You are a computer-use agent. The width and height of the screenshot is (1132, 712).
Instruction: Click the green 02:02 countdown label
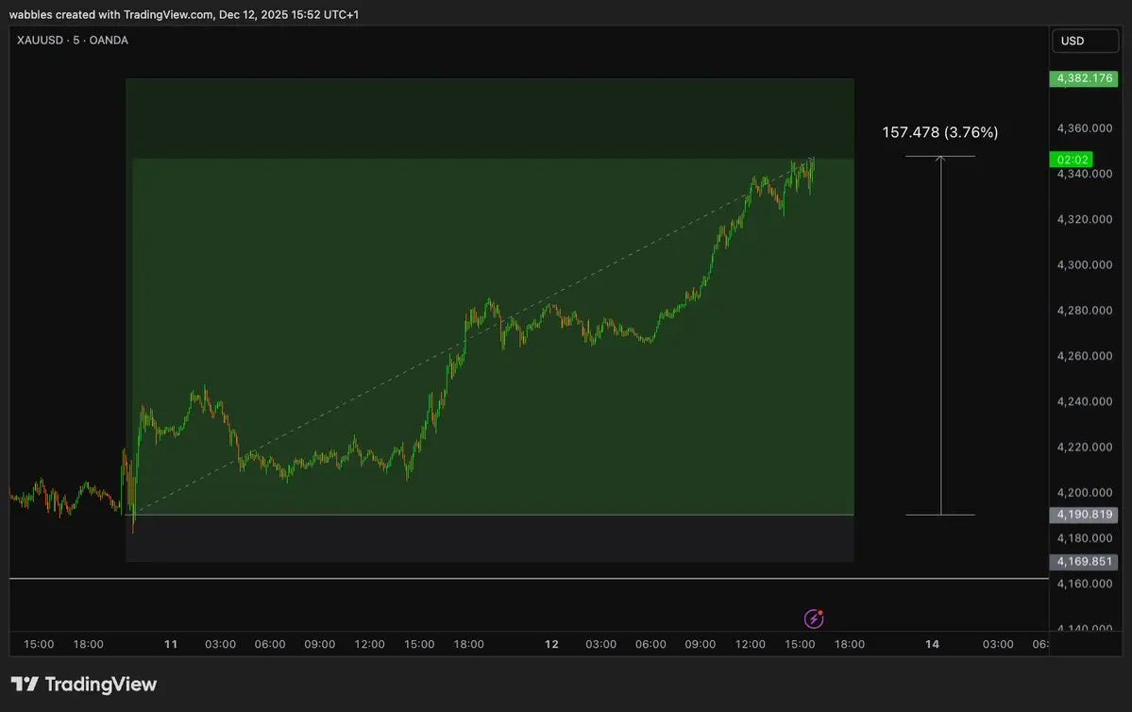[1072, 160]
